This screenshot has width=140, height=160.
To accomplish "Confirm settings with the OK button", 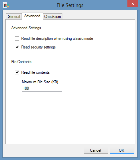I will [x=122, y=150].
